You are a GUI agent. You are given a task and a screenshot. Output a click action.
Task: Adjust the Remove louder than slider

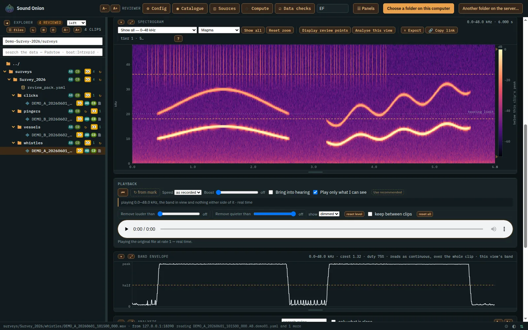179,214
